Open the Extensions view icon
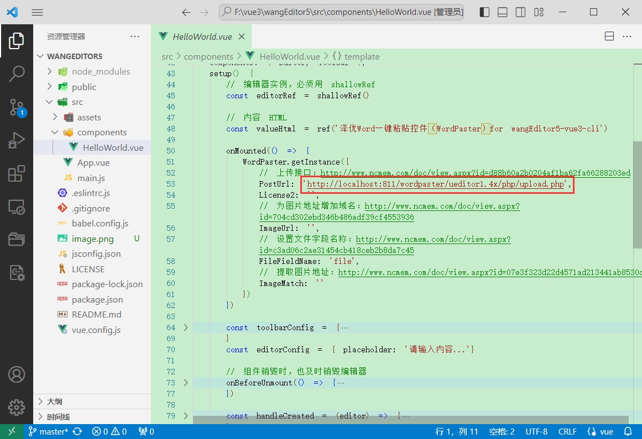 pos(17,174)
